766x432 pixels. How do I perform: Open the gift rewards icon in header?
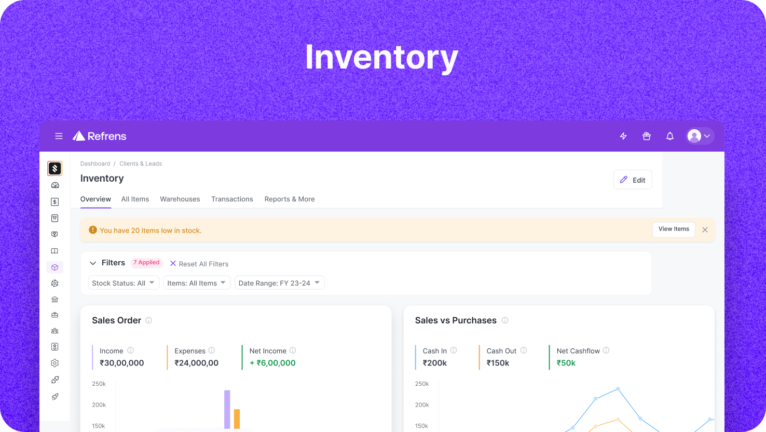click(647, 136)
